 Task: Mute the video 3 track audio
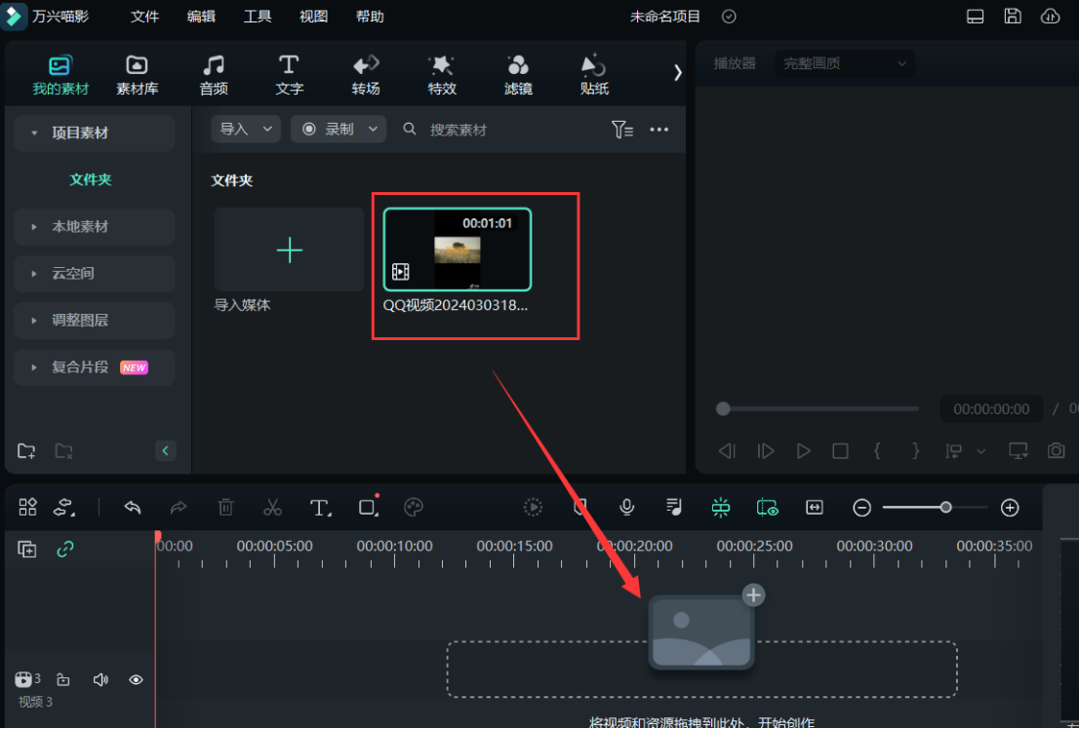tap(100, 679)
